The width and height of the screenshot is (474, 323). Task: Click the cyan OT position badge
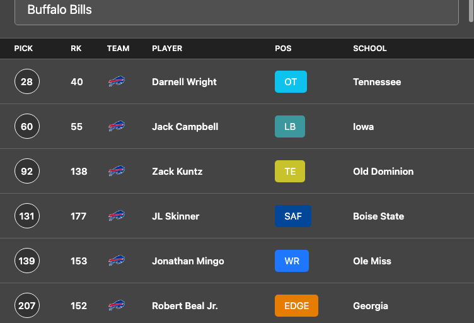pyautogui.click(x=291, y=81)
